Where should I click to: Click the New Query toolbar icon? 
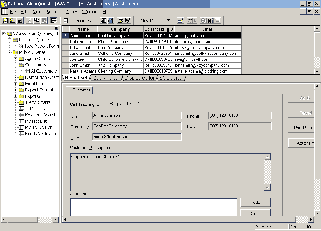[x=5, y=20]
